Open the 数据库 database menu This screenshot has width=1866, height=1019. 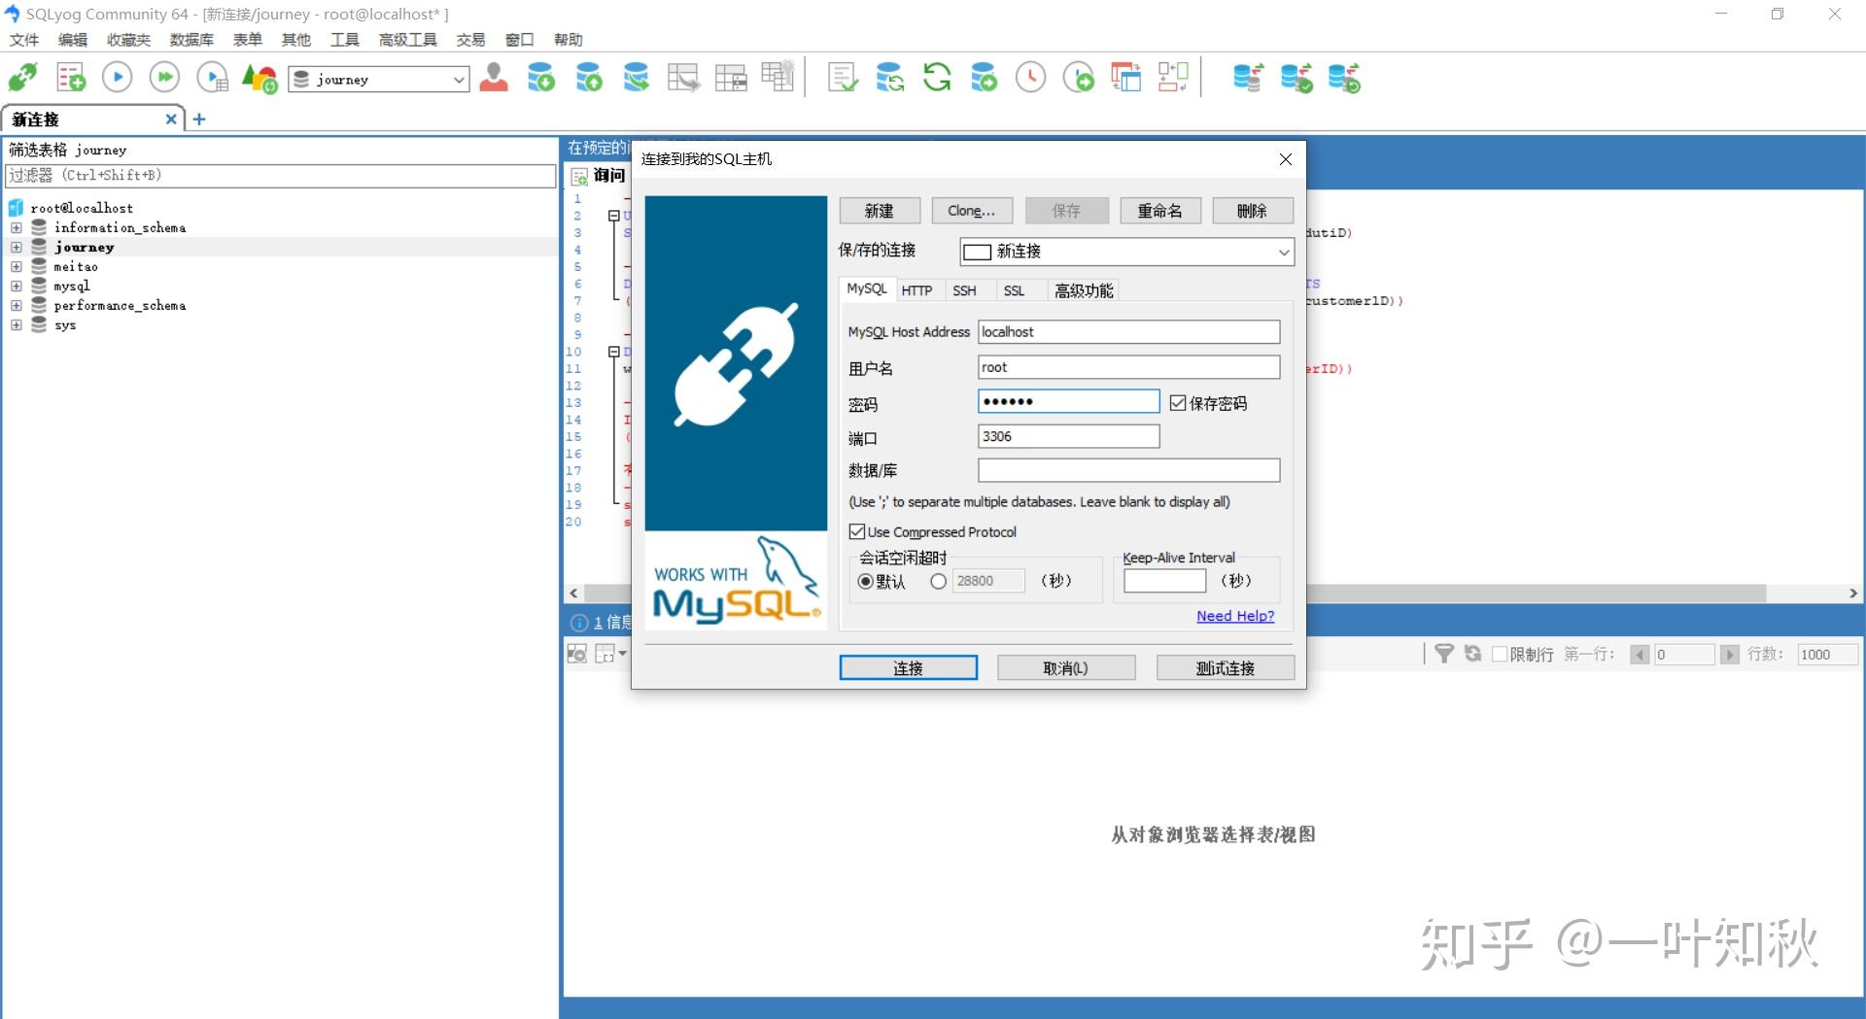click(x=191, y=40)
